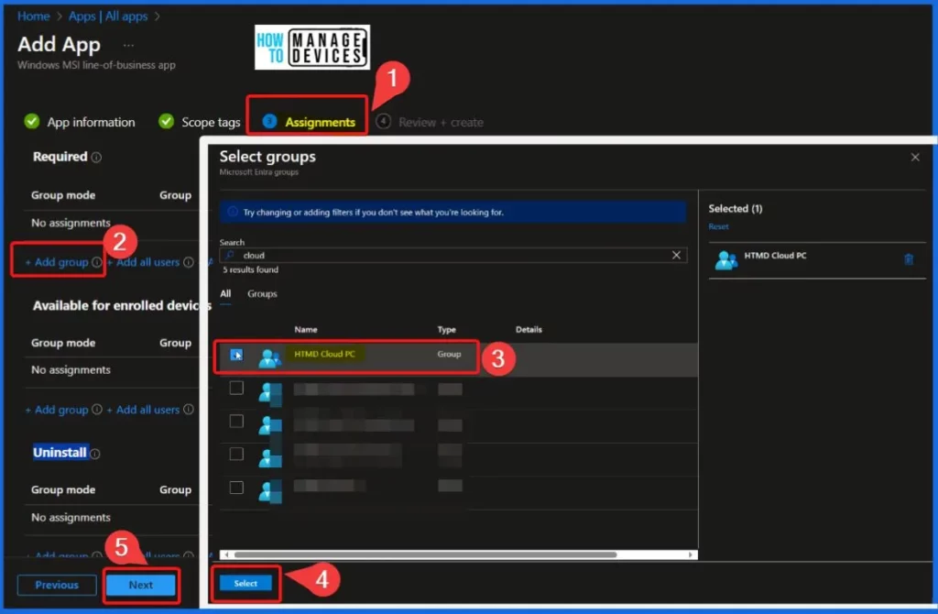The height and width of the screenshot is (614, 938).
Task: Click the scrollbar left arrow
Action: tap(226, 554)
